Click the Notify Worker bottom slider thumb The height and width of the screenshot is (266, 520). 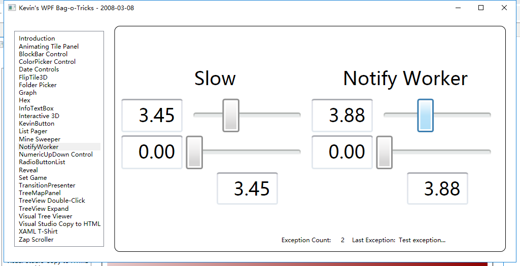[x=384, y=152]
